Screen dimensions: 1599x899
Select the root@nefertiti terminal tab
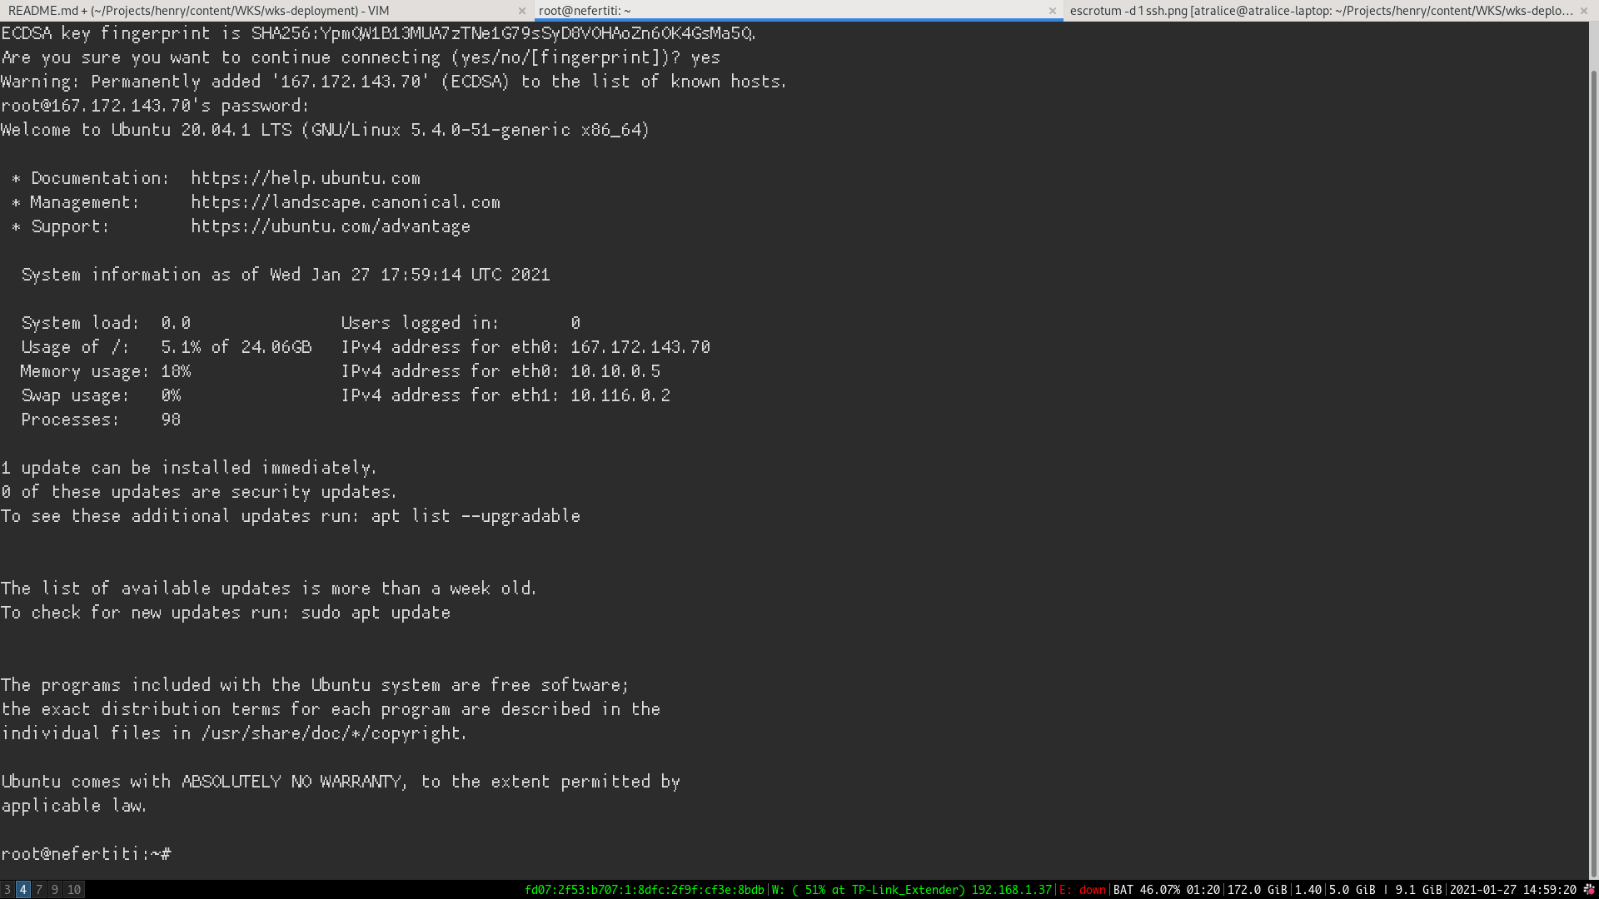click(583, 11)
